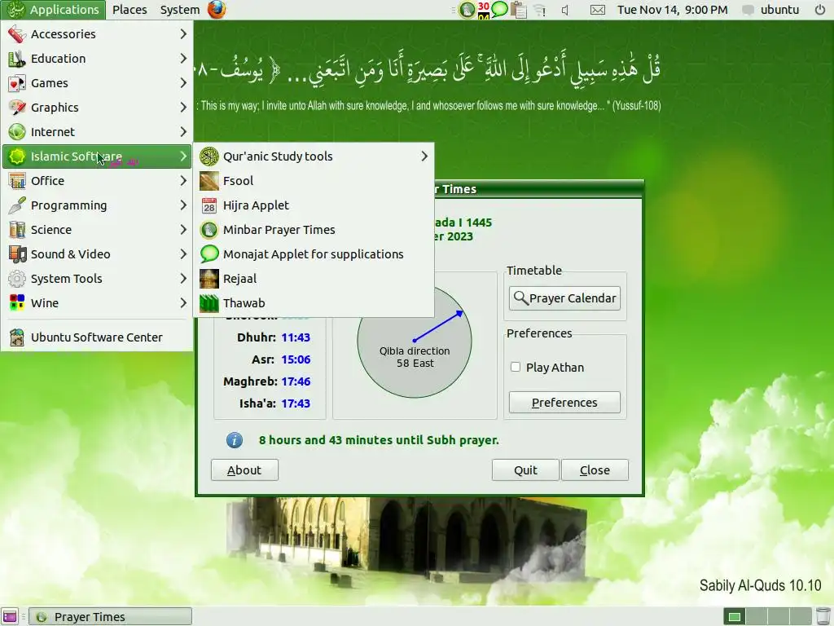
Task: Click the Rejaal menu icon
Action: click(209, 279)
